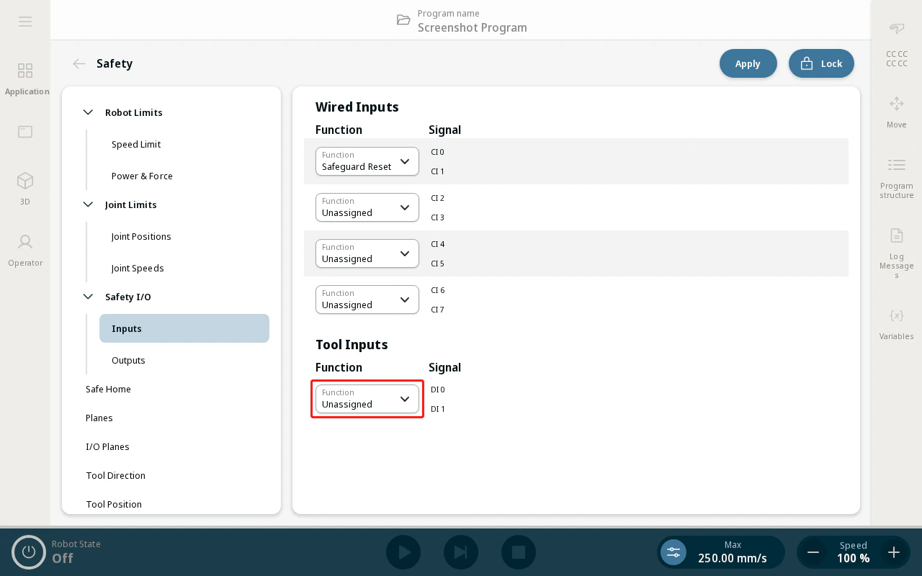The height and width of the screenshot is (576, 922).
Task: Collapse the Joint Limits section
Action: (88, 204)
